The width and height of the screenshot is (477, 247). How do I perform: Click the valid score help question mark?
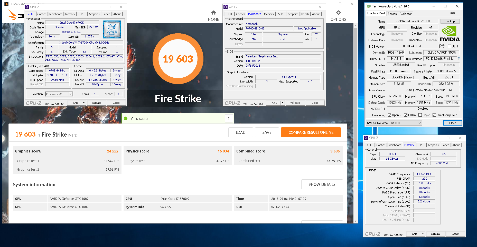(229, 118)
